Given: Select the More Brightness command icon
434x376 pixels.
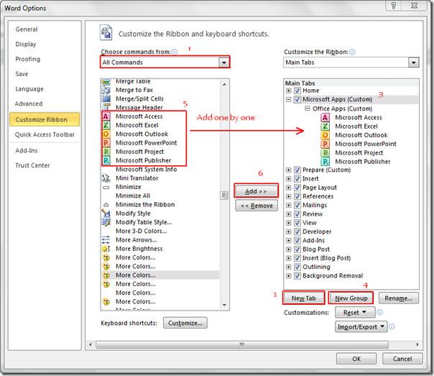Looking at the screenshot, I should point(106,249).
